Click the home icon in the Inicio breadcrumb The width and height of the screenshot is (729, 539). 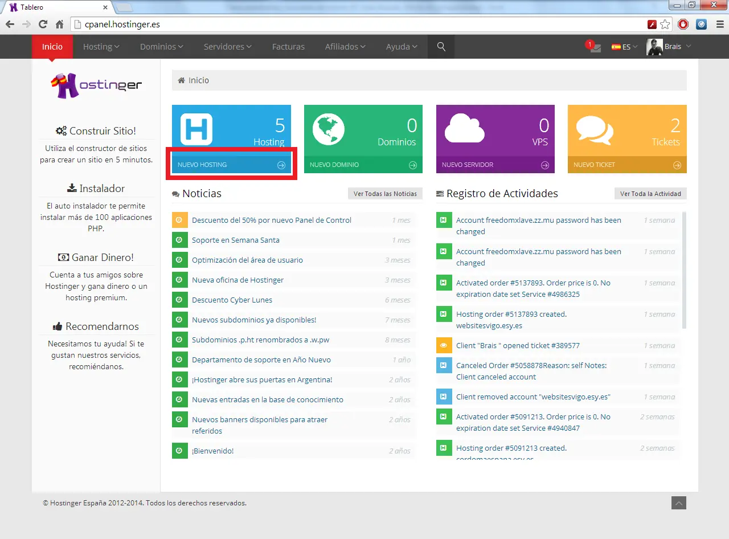click(182, 80)
